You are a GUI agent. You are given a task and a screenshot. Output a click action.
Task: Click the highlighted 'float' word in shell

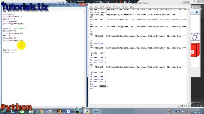103,86
